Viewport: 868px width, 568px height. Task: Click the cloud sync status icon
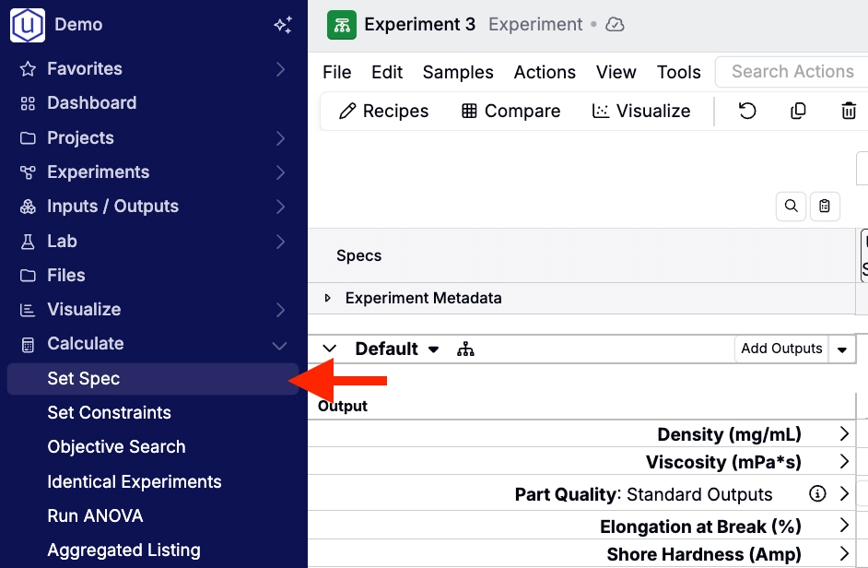[616, 25]
